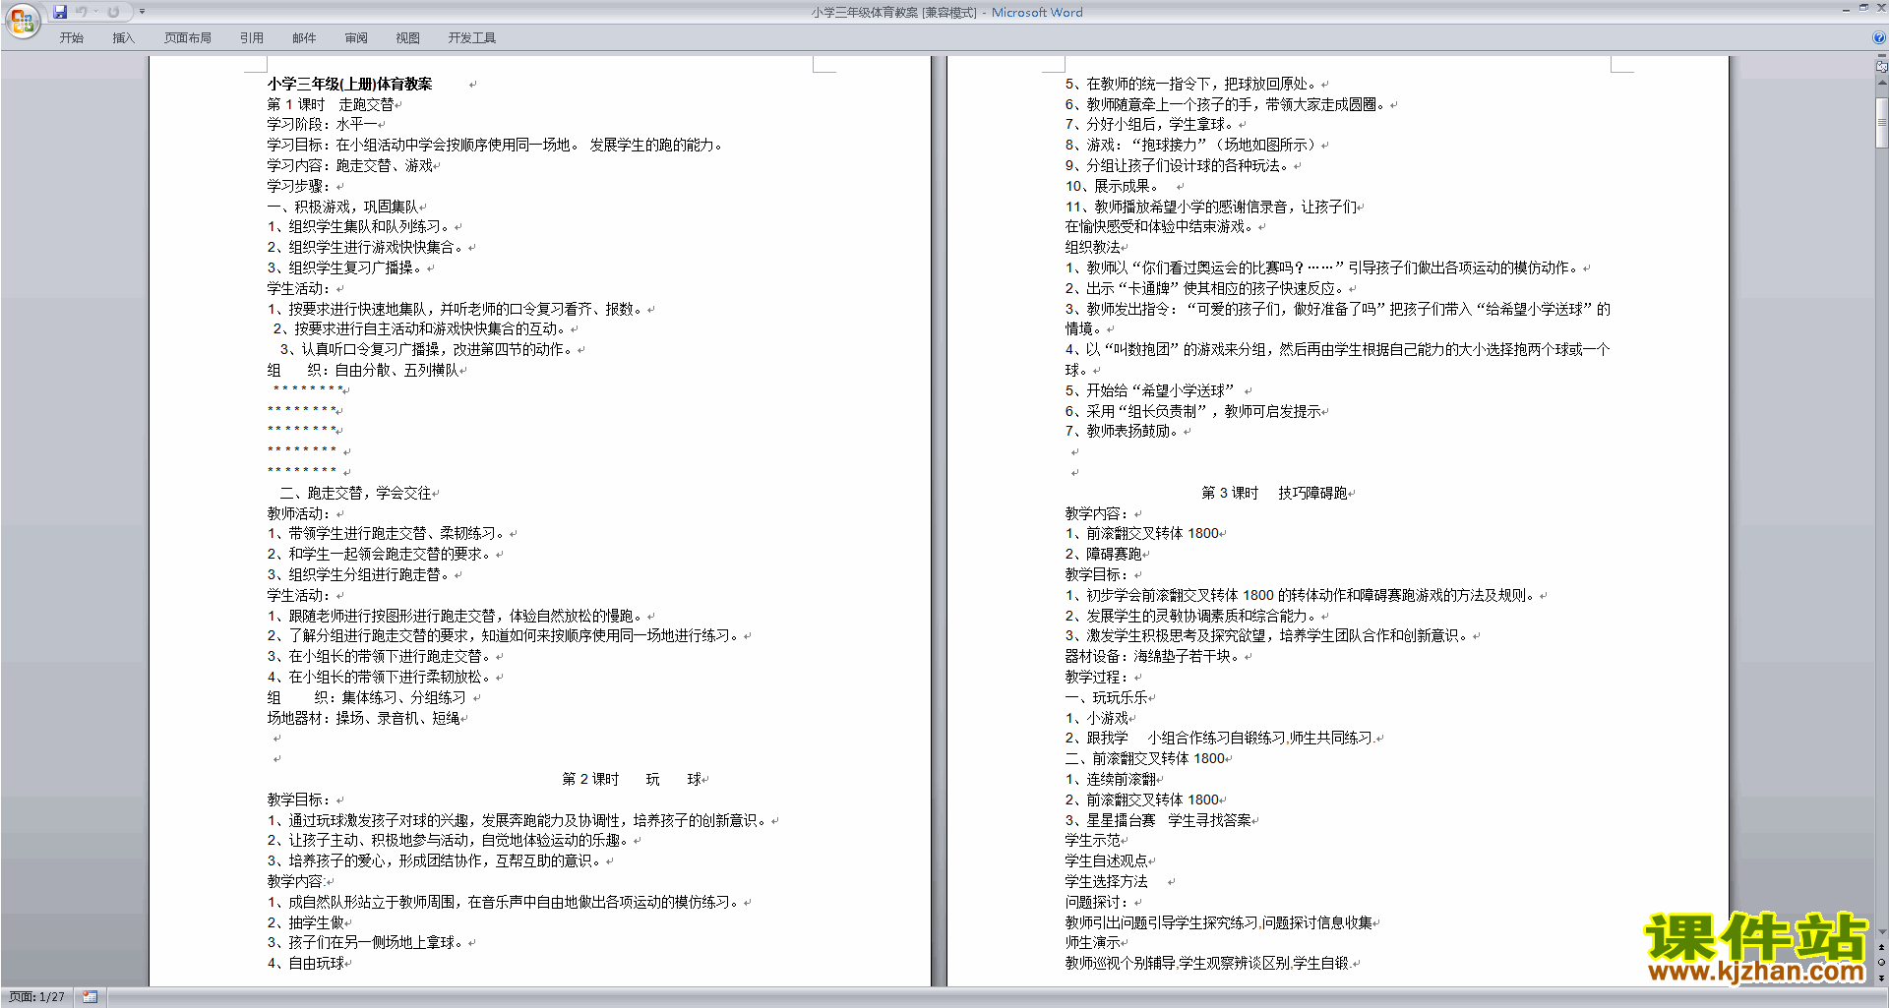Click the split handle above the scrollbar
The height and width of the screenshot is (1008, 1889).
click(1881, 57)
